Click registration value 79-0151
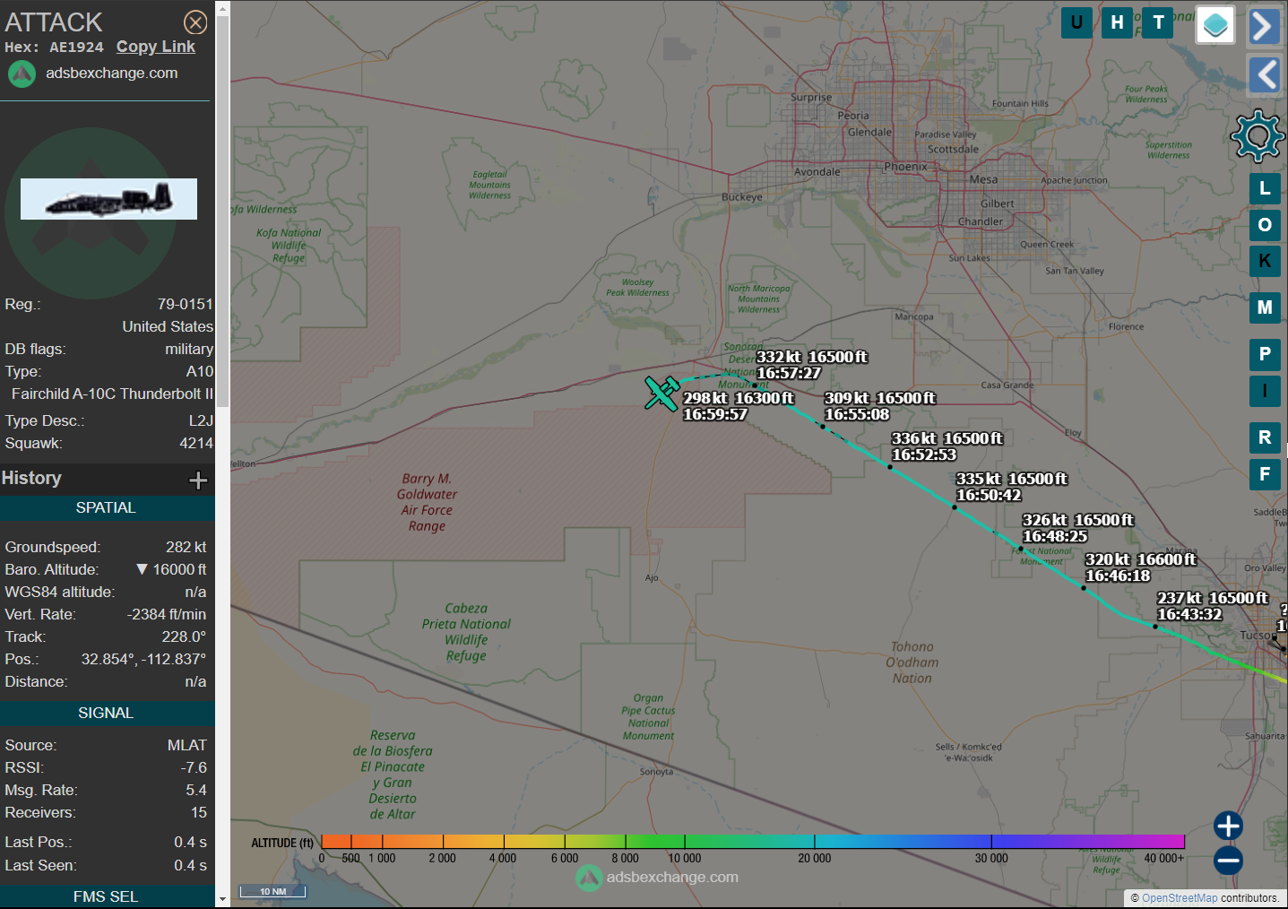This screenshot has height=909, width=1288. pyautogui.click(x=186, y=305)
